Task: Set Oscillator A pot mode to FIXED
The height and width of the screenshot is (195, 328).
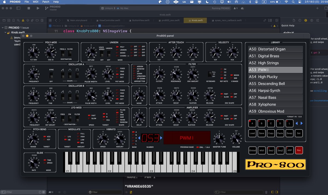Action: [117, 68]
